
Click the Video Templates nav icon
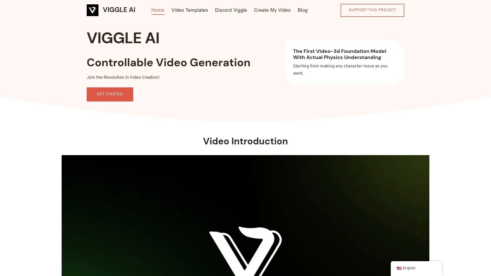(x=189, y=10)
